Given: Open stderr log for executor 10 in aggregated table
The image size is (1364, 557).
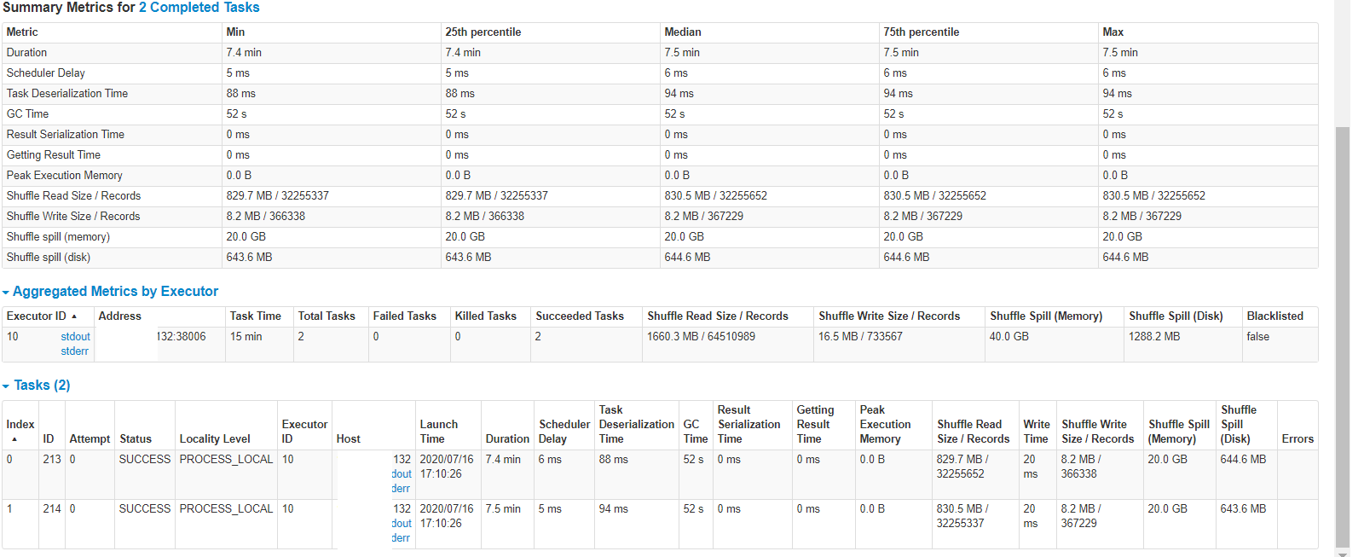Looking at the screenshot, I should (x=74, y=351).
